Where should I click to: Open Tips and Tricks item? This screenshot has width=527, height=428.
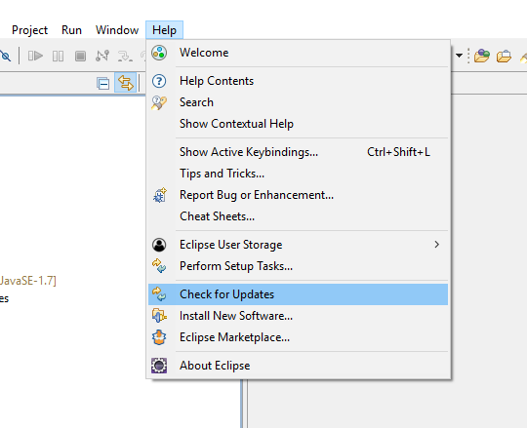click(298, 174)
